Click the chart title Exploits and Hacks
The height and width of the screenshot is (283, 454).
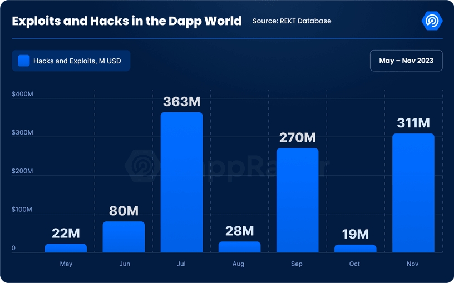pos(127,21)
